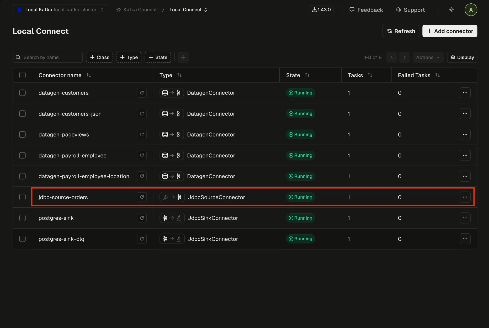Open the actions menu for datagen-pageviews
489x328 pixels.
pos(465,134)
